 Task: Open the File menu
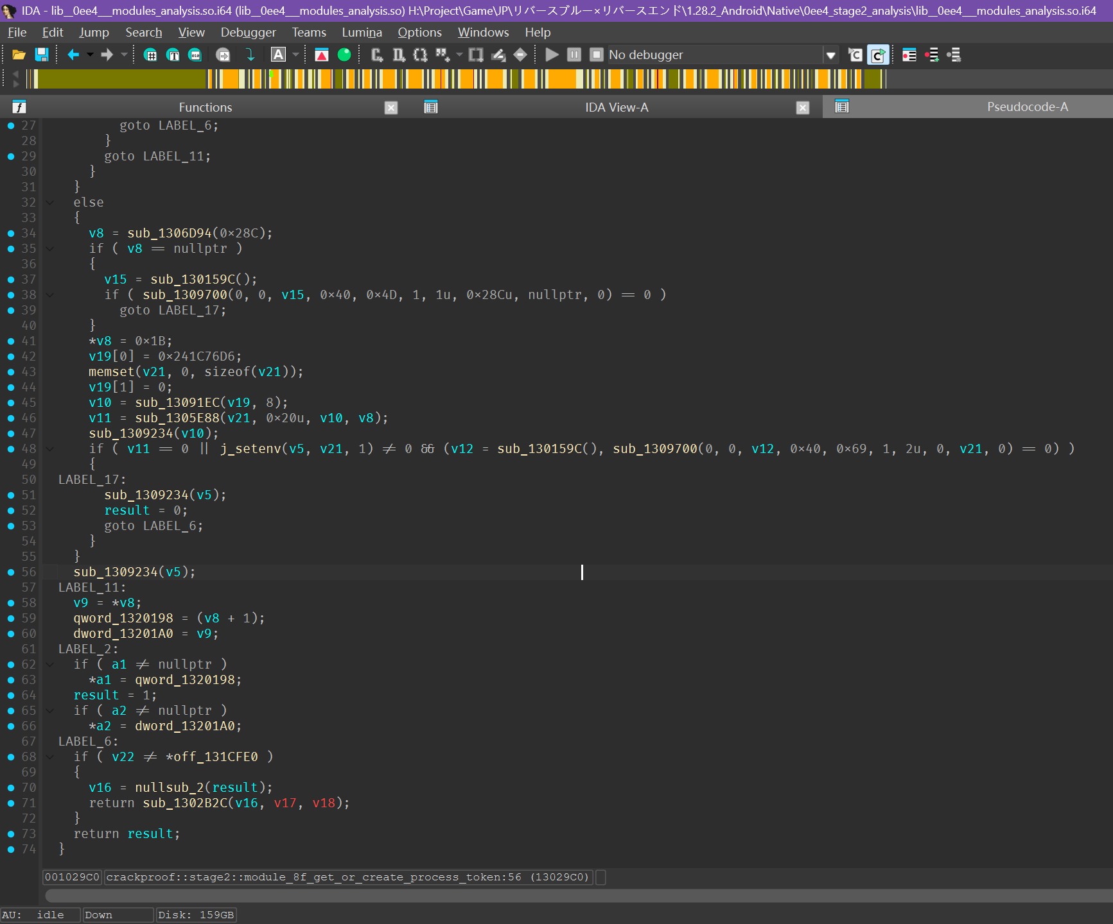pyautogui.click(x=17, y=32)
